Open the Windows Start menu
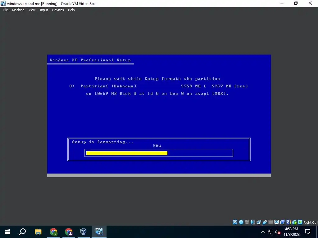The width and height of the screenshot is (318, 238). tap(7, 232)
